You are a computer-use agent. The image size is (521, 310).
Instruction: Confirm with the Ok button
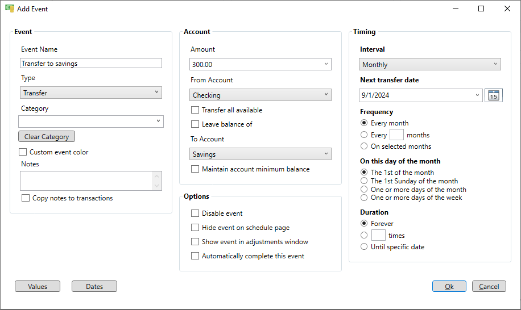click(x=449, y=287)
